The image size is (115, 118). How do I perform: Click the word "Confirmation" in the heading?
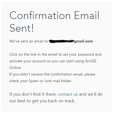40,15
